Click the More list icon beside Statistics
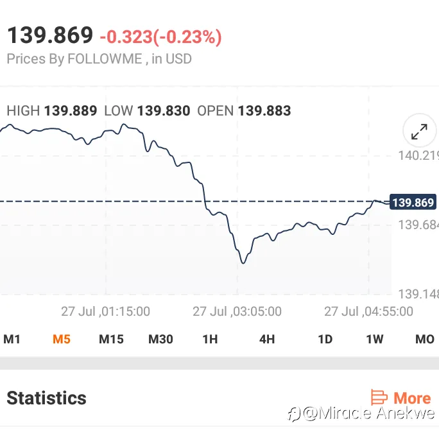The image size is (439, 439). point(379,397)
